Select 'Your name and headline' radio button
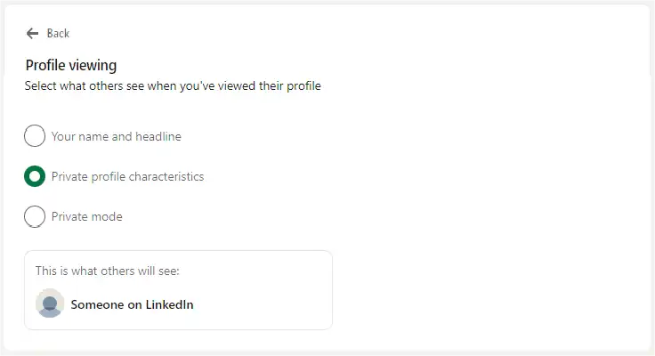Viewport: 655px width, 356px height. [x=35, y=136]
